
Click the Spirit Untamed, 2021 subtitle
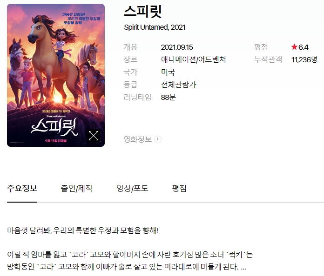(155, 27)
